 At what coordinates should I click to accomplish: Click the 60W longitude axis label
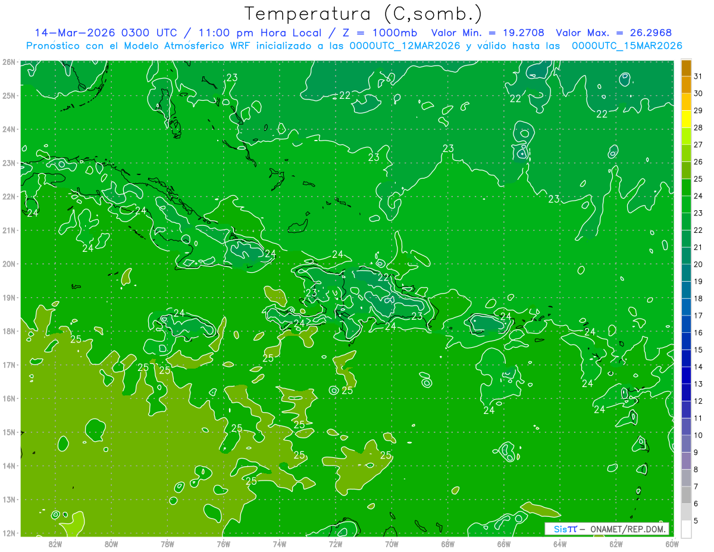click(x=672, y=544)
